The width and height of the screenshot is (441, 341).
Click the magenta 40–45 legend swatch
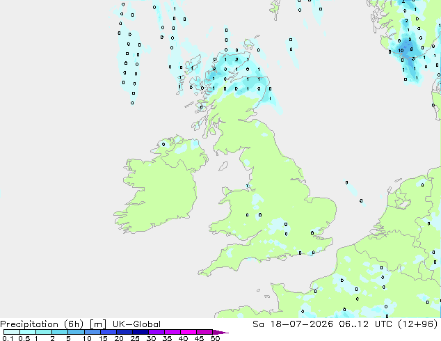(189, 332)
